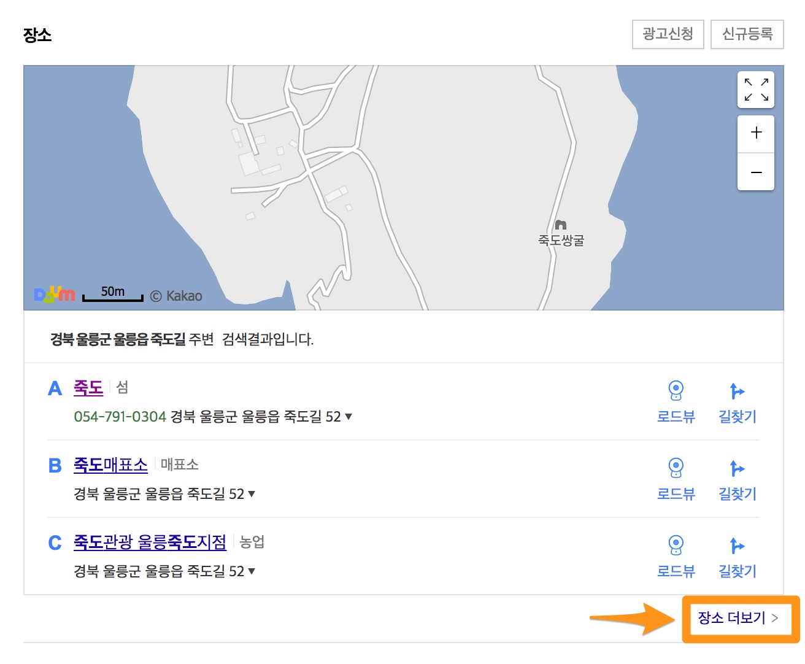Click the Daum logo on the map
805x664 pixels.
pyautogui.click(x=55, y=295)
